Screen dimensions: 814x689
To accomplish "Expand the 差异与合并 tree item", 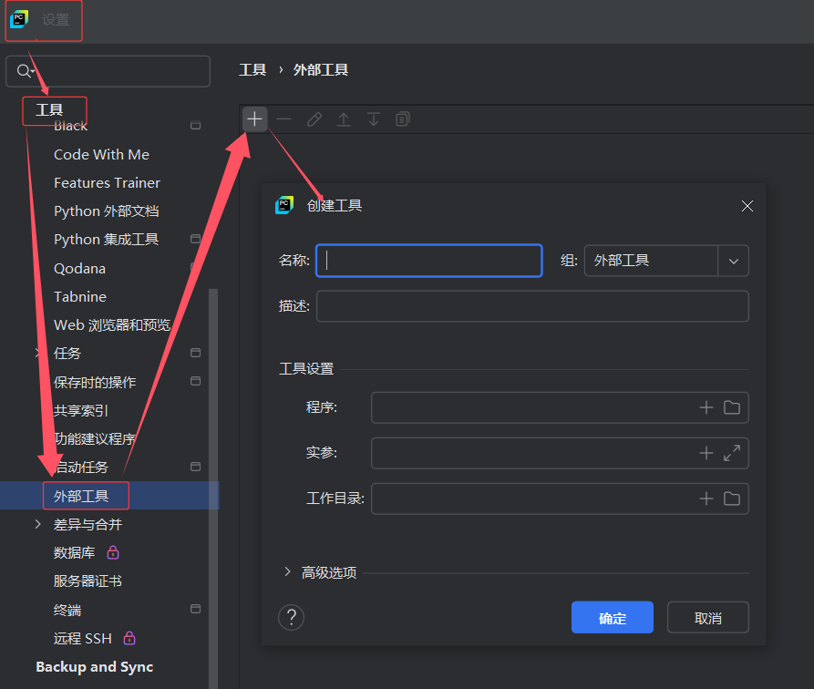I will pyautogui.click(x=36, y=524).
